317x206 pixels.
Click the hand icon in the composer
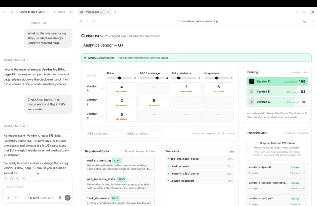tap(16, 198)
